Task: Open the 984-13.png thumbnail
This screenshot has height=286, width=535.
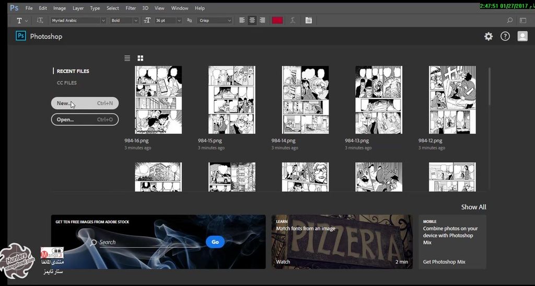Action: click(x=379, y=100)
